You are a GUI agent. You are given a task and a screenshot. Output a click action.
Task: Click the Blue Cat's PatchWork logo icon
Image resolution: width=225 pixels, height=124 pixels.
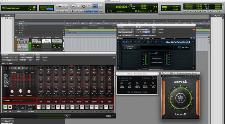click(189, 42)
